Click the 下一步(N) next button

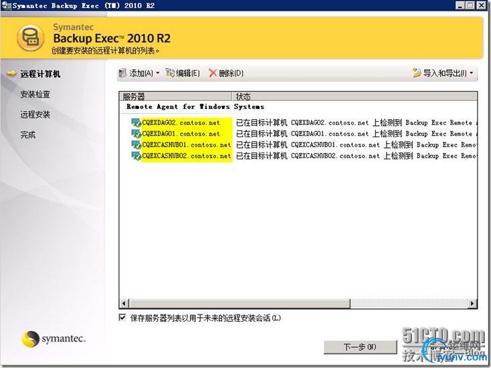360,347
